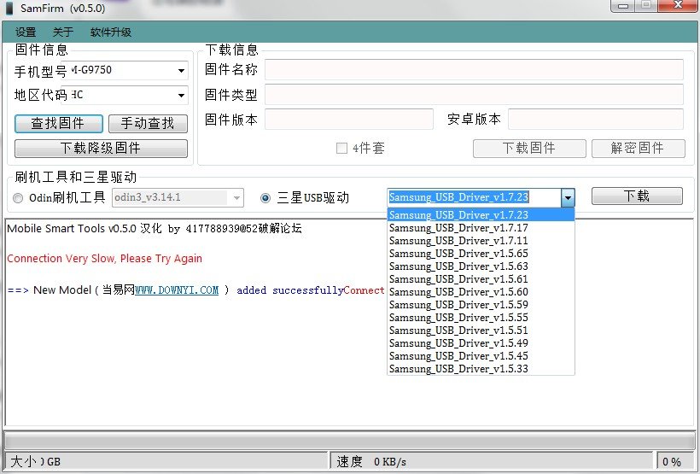Click the 手动查找 button
Screen dimensions: 700x474
[x=148, y=124]
